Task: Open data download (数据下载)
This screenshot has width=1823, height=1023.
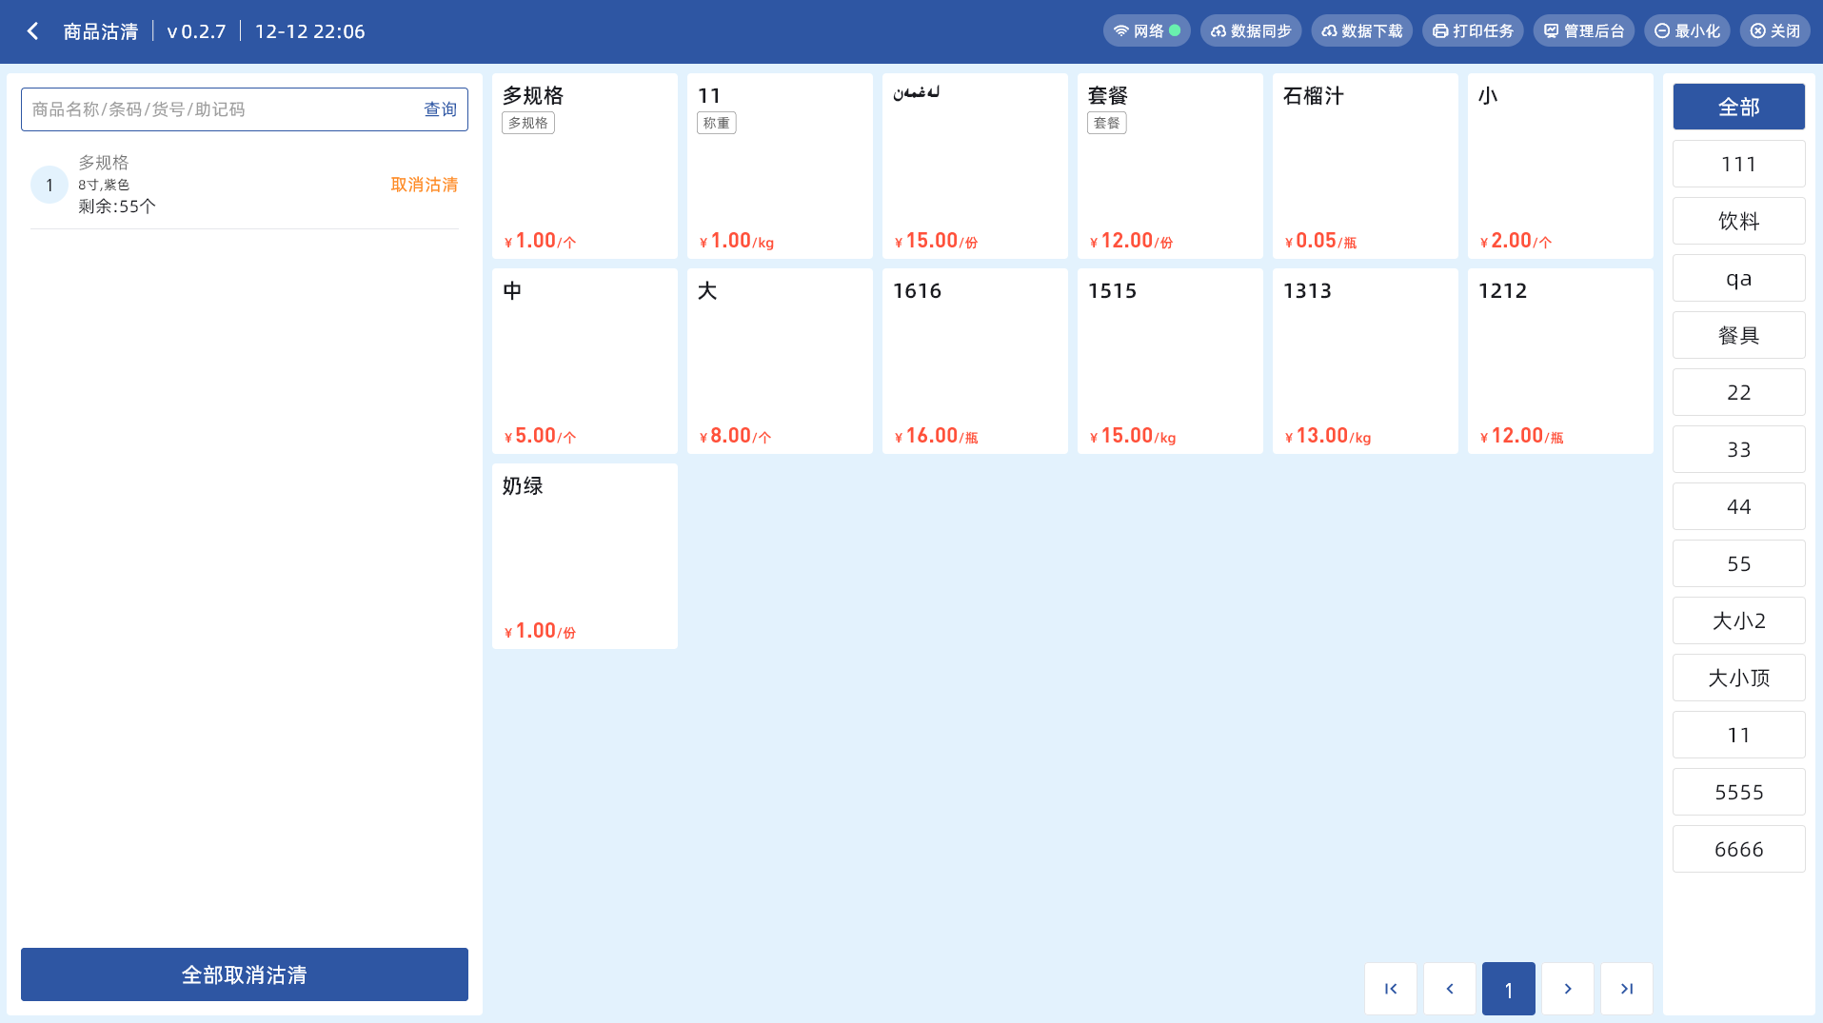Action: tap(1361, 31)
